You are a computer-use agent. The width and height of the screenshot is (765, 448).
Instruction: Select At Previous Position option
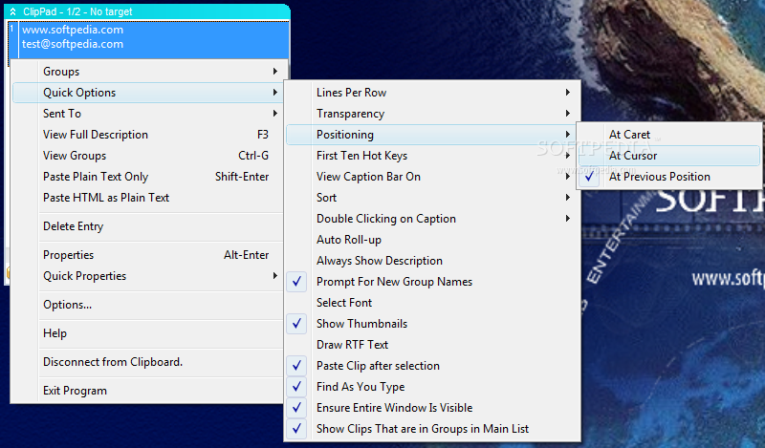click(x=669, y=177)
